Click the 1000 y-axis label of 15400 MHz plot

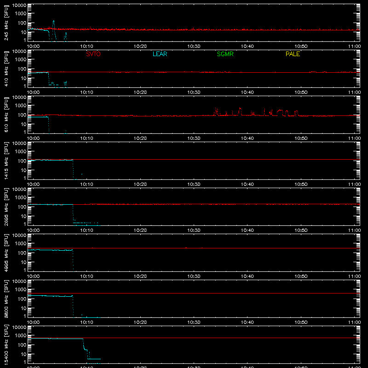pyautogui.click(x=21, y=336)
